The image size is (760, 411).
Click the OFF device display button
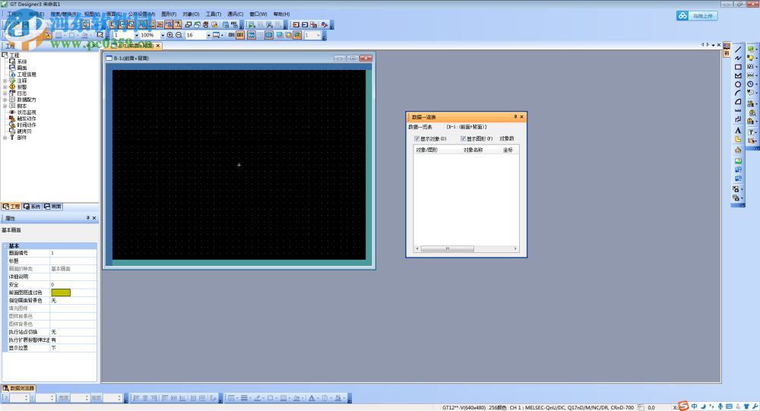tap(240, 35)
